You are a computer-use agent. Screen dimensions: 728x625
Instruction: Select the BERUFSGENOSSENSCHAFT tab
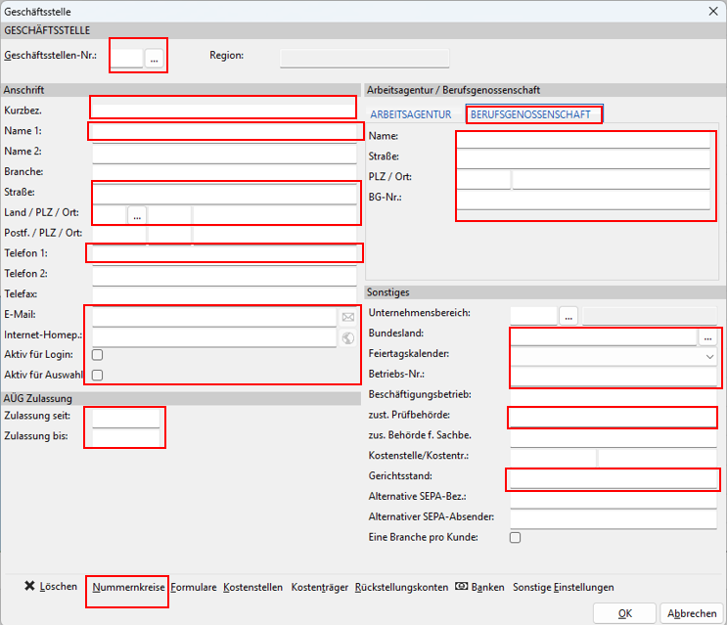[530, 114]
